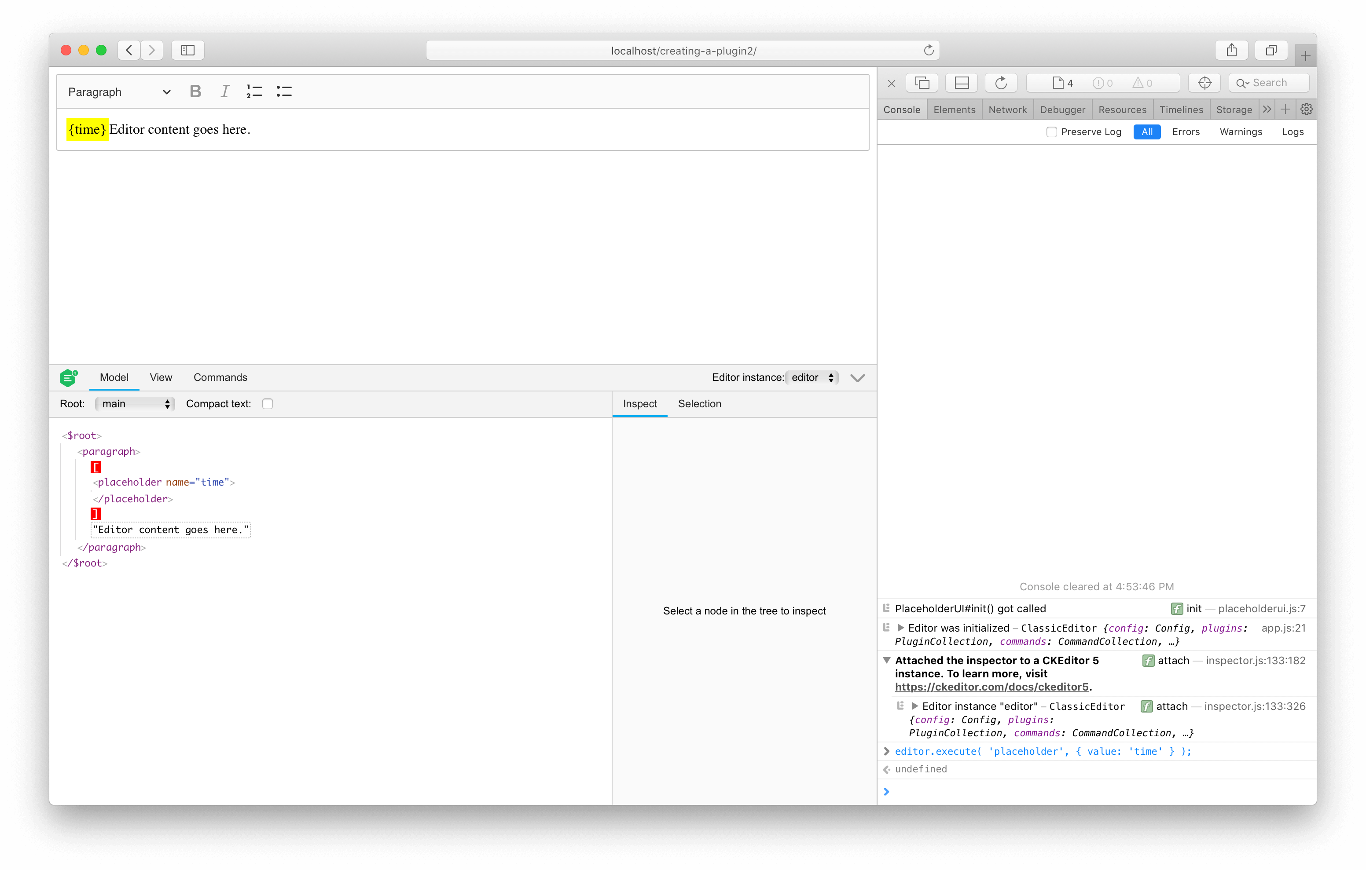Click the console input field
The height and width of the screenshot is (870, 1366).
click(1095, 791)
